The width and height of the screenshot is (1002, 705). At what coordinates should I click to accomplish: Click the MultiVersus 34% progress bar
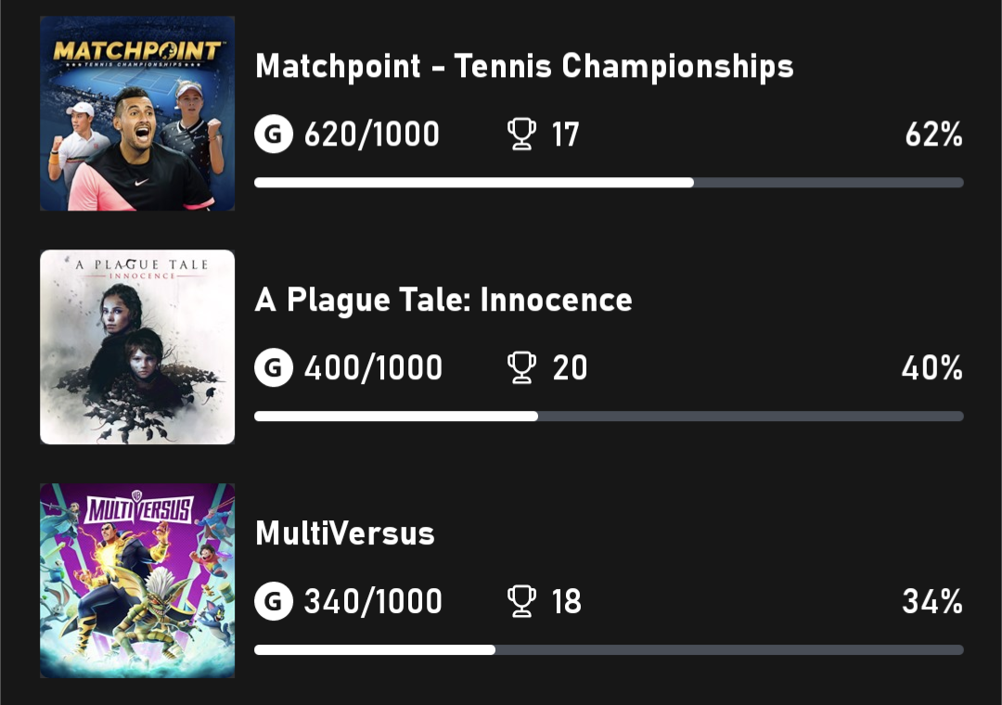tap(609, 649)
